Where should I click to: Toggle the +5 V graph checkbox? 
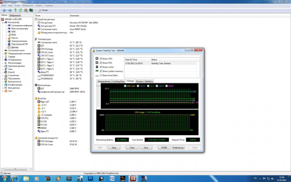pos(148,86)
